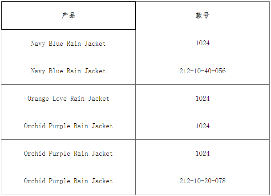Select the first Orchid Purple Rain Jacket cell
This screenshot has height=196, width=271.
[69, 126]
